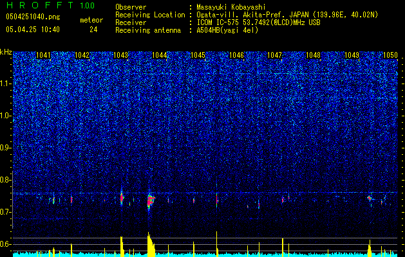
Task: Click the 0.9 frequency axis label
Action: point(6,148)
